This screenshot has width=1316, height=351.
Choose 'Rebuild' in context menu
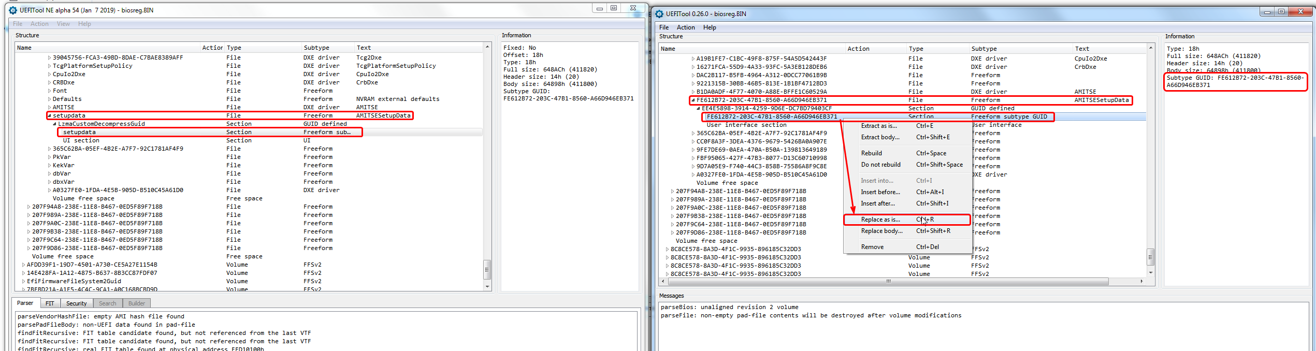tap(907, 153)
